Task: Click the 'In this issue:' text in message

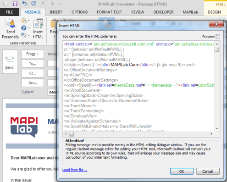Action: (22, 180)
